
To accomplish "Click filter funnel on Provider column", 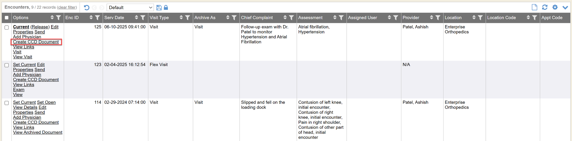I will coord(438,18).
